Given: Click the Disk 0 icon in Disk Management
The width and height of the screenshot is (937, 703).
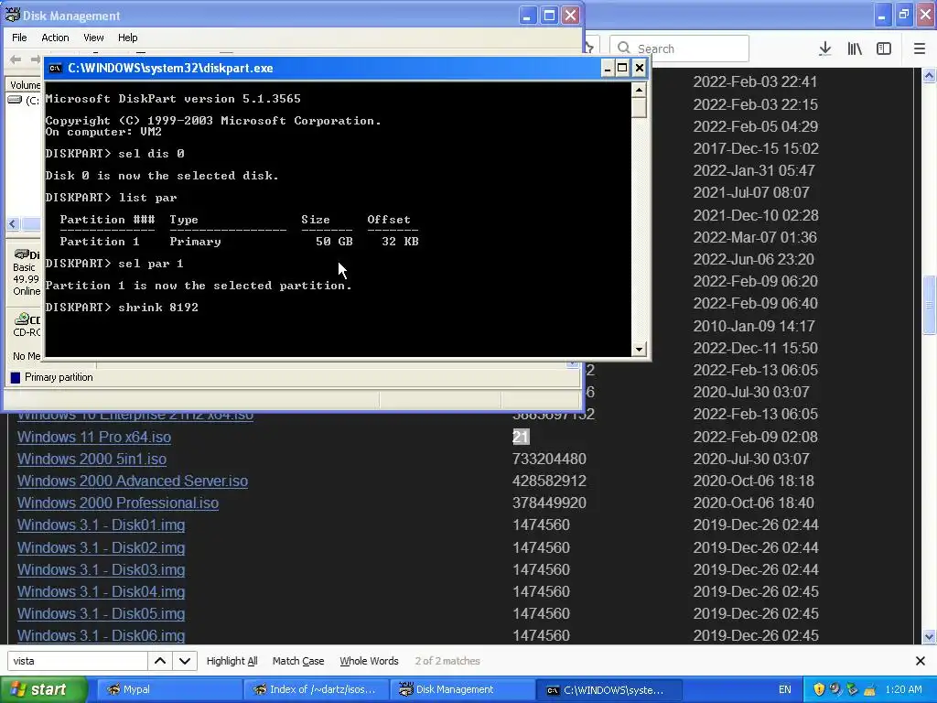Looking at the screenshot, I should (21, 254).
